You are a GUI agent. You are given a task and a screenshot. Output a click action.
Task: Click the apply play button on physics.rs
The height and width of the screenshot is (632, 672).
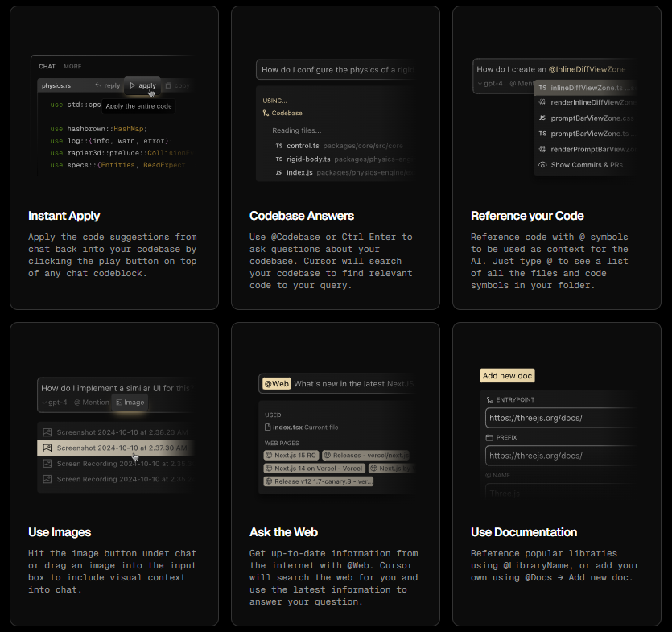[x=142, y=86]
